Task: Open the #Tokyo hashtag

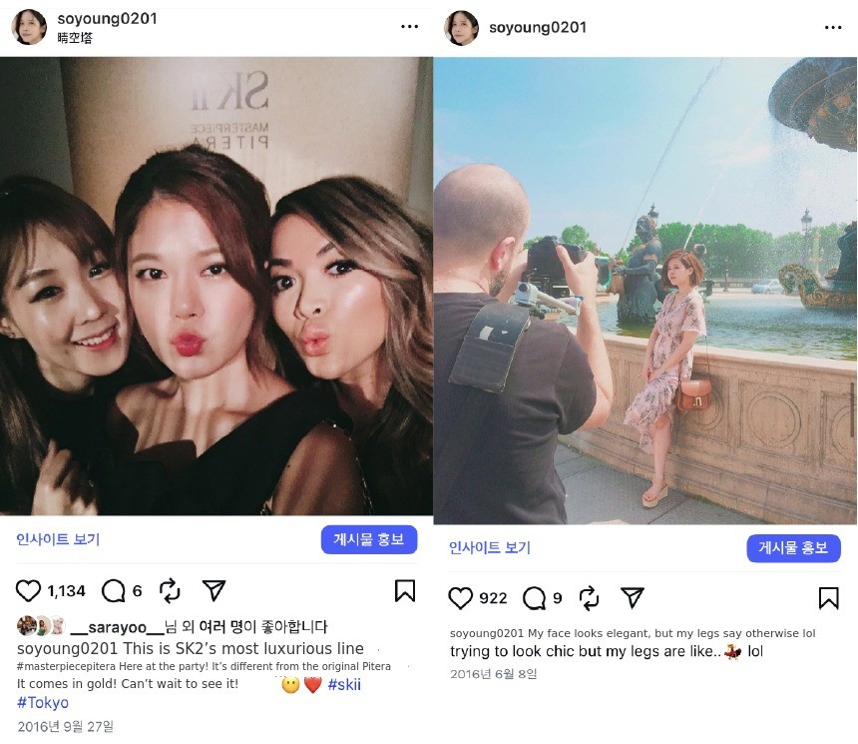Action: 43,702
